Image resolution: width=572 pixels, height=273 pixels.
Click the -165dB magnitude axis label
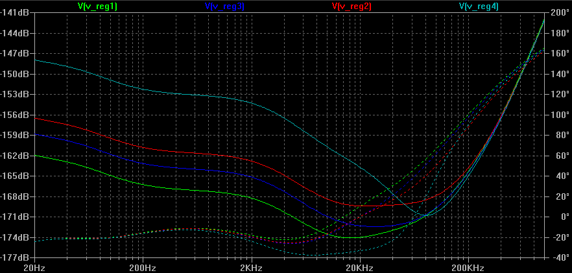(x=14, y=176)
